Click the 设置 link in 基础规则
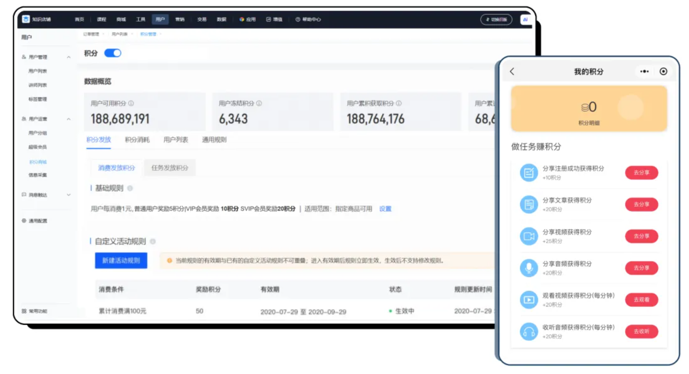The height and width of the screenshot is (374, 689). click(x=385, y=209)
